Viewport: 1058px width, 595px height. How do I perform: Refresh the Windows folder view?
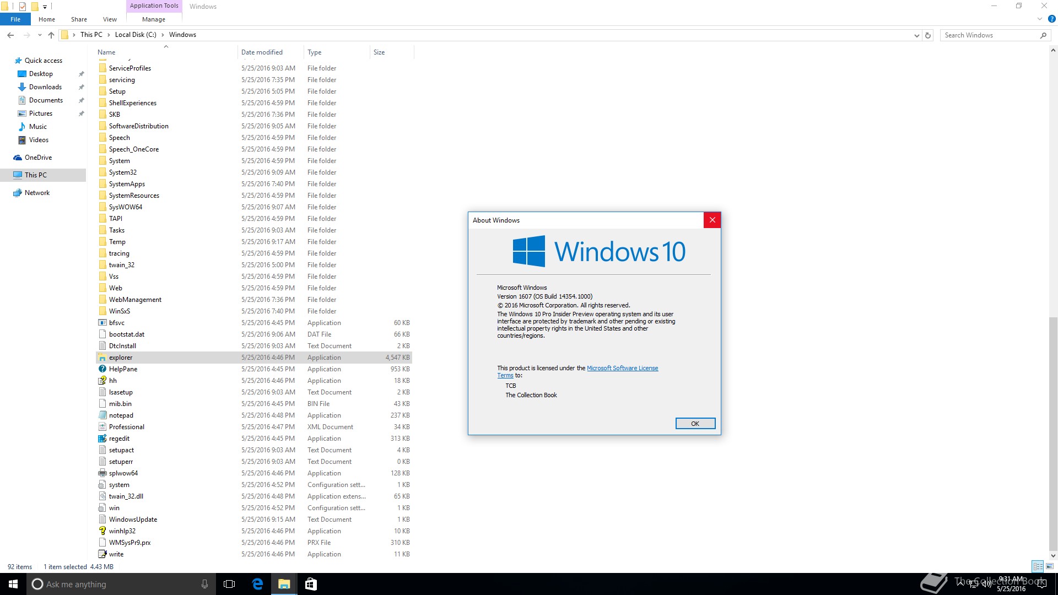point(928,35)
